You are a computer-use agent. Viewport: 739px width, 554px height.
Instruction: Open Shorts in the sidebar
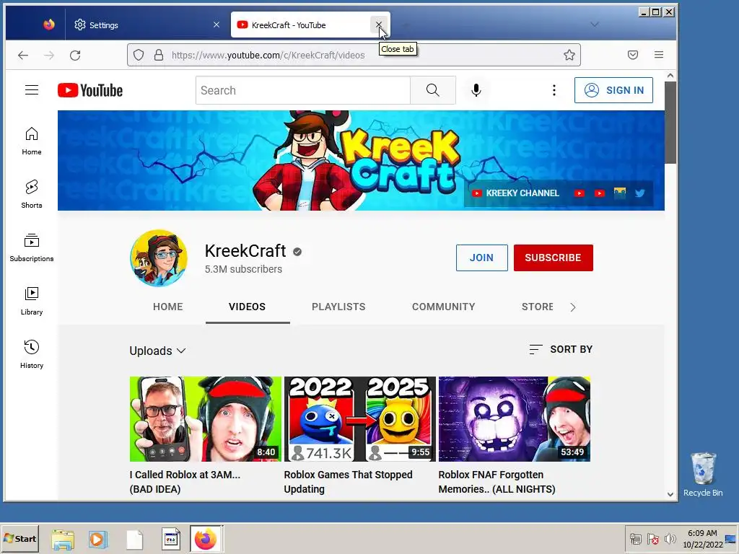[32, 194]
